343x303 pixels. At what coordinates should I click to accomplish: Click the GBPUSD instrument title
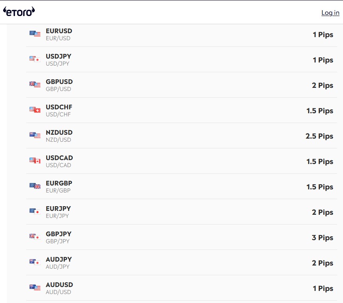tap(59, 82)
